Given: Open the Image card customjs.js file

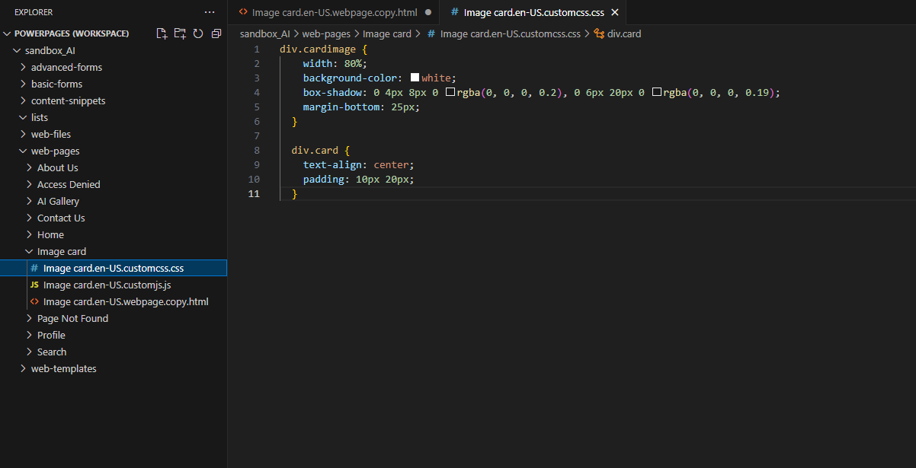Looking at the screenshot, I should 107,285.
